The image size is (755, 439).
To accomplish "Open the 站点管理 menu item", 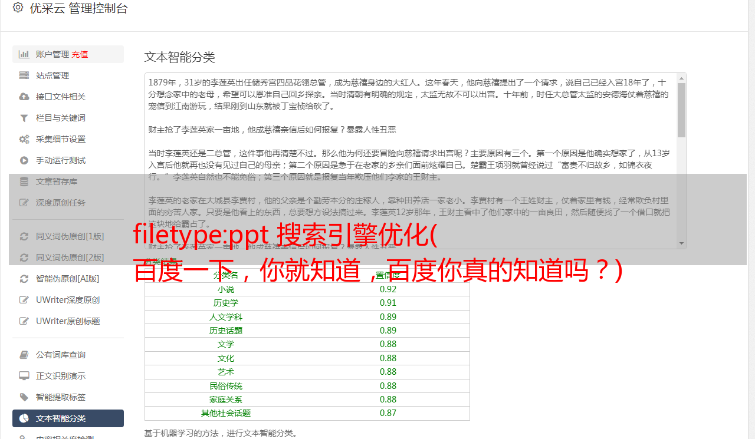I will [68, 75].
